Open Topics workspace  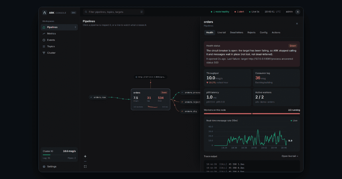59,46
